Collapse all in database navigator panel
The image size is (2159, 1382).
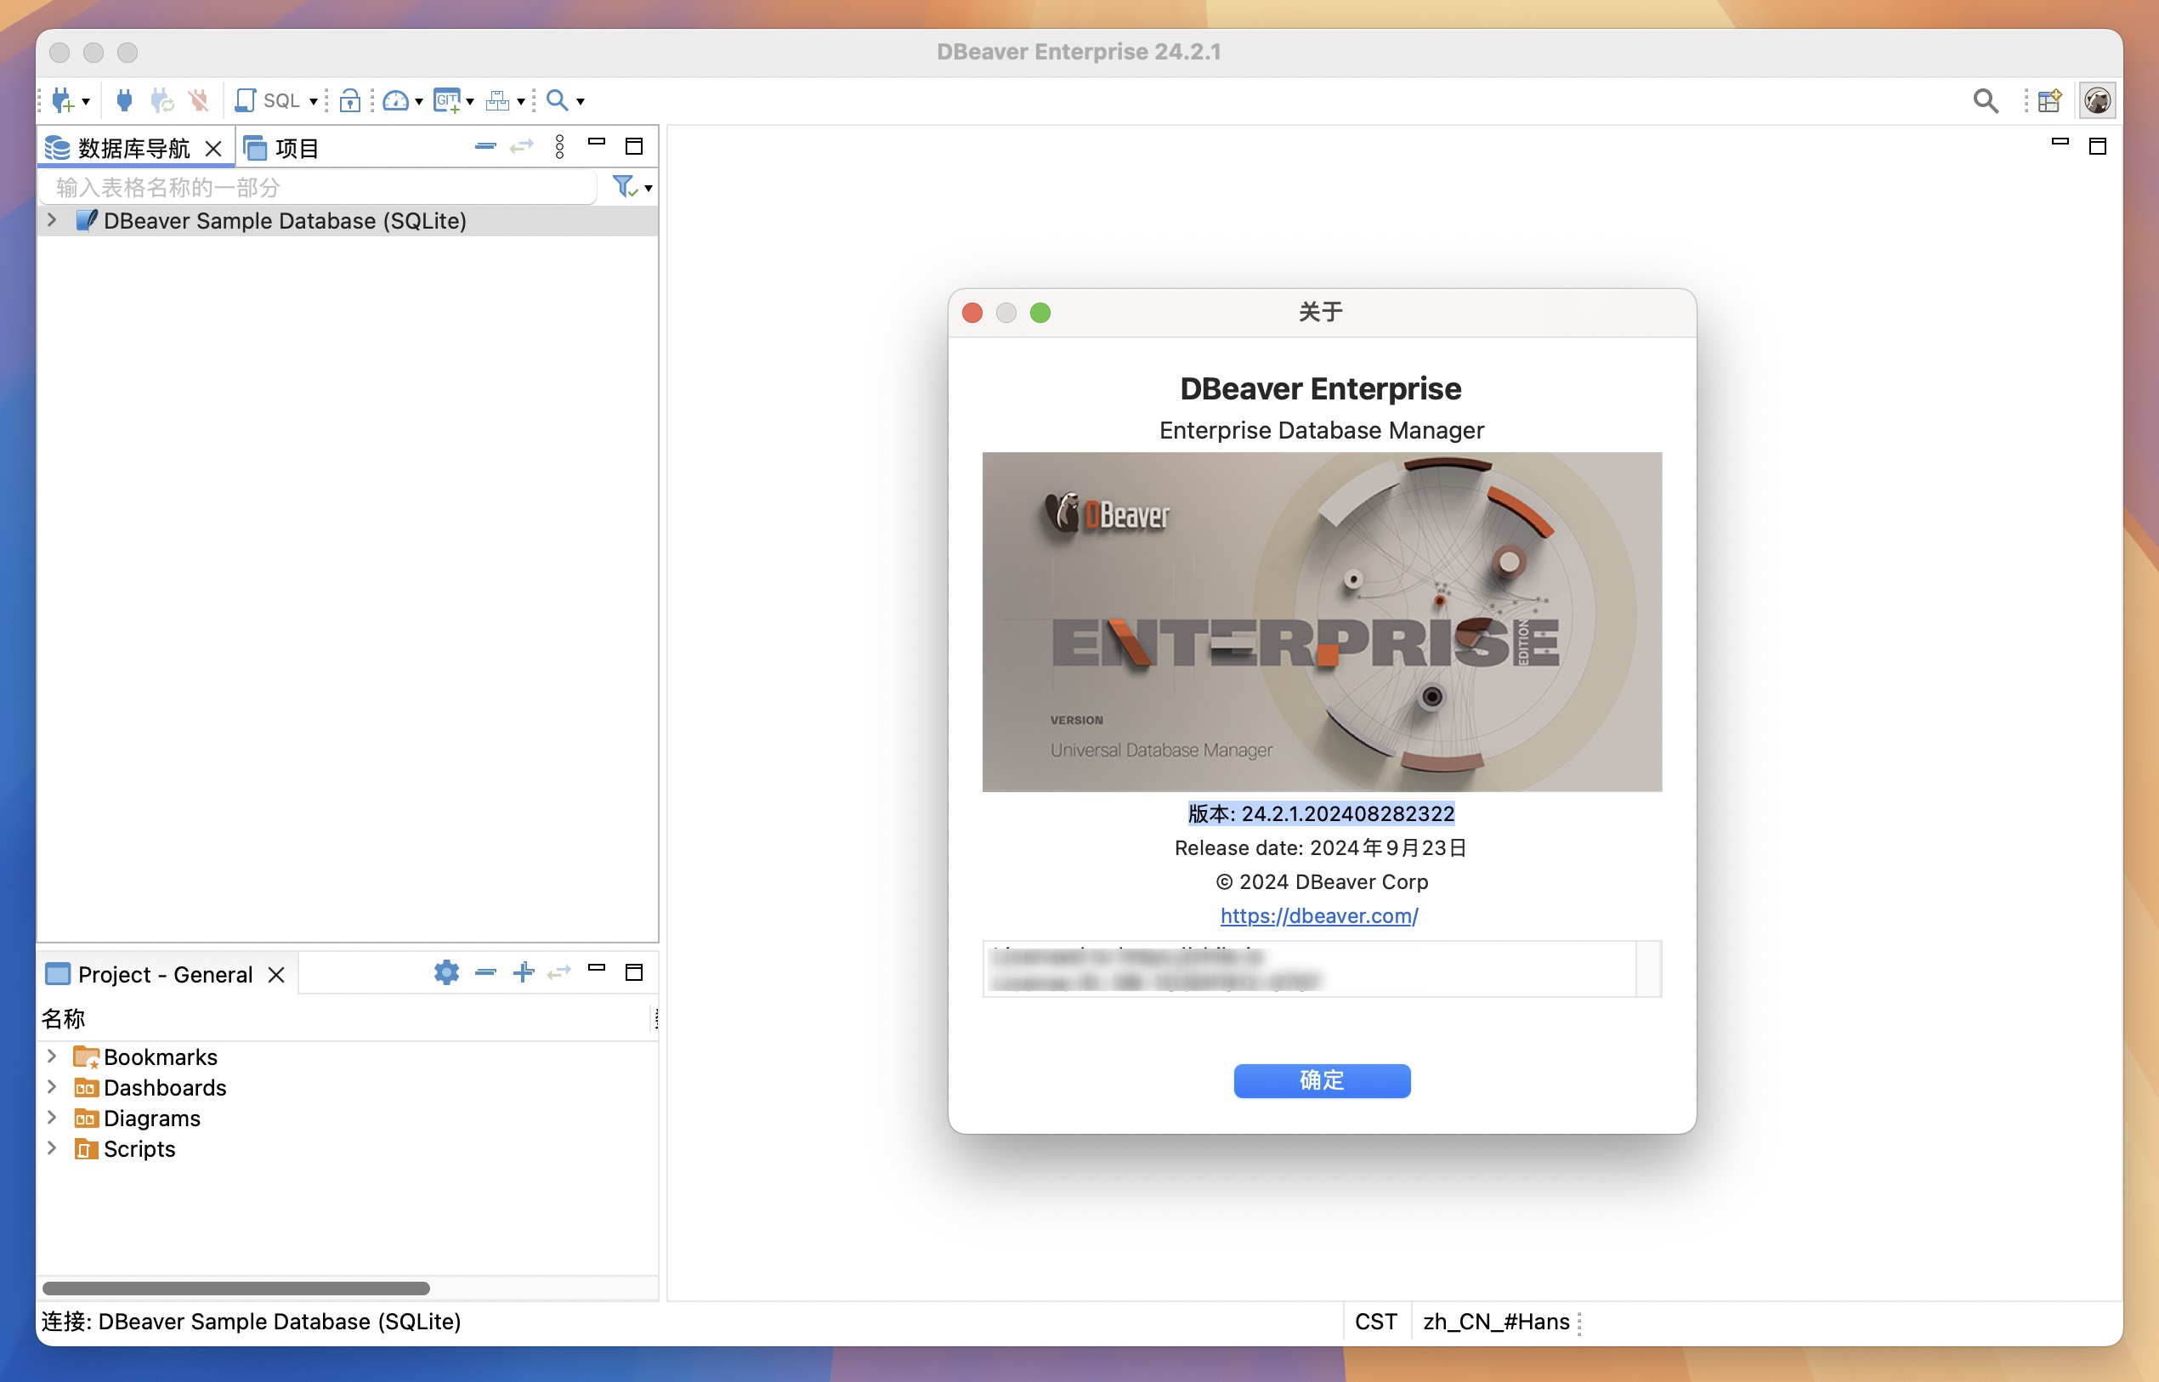click(485, 146)
